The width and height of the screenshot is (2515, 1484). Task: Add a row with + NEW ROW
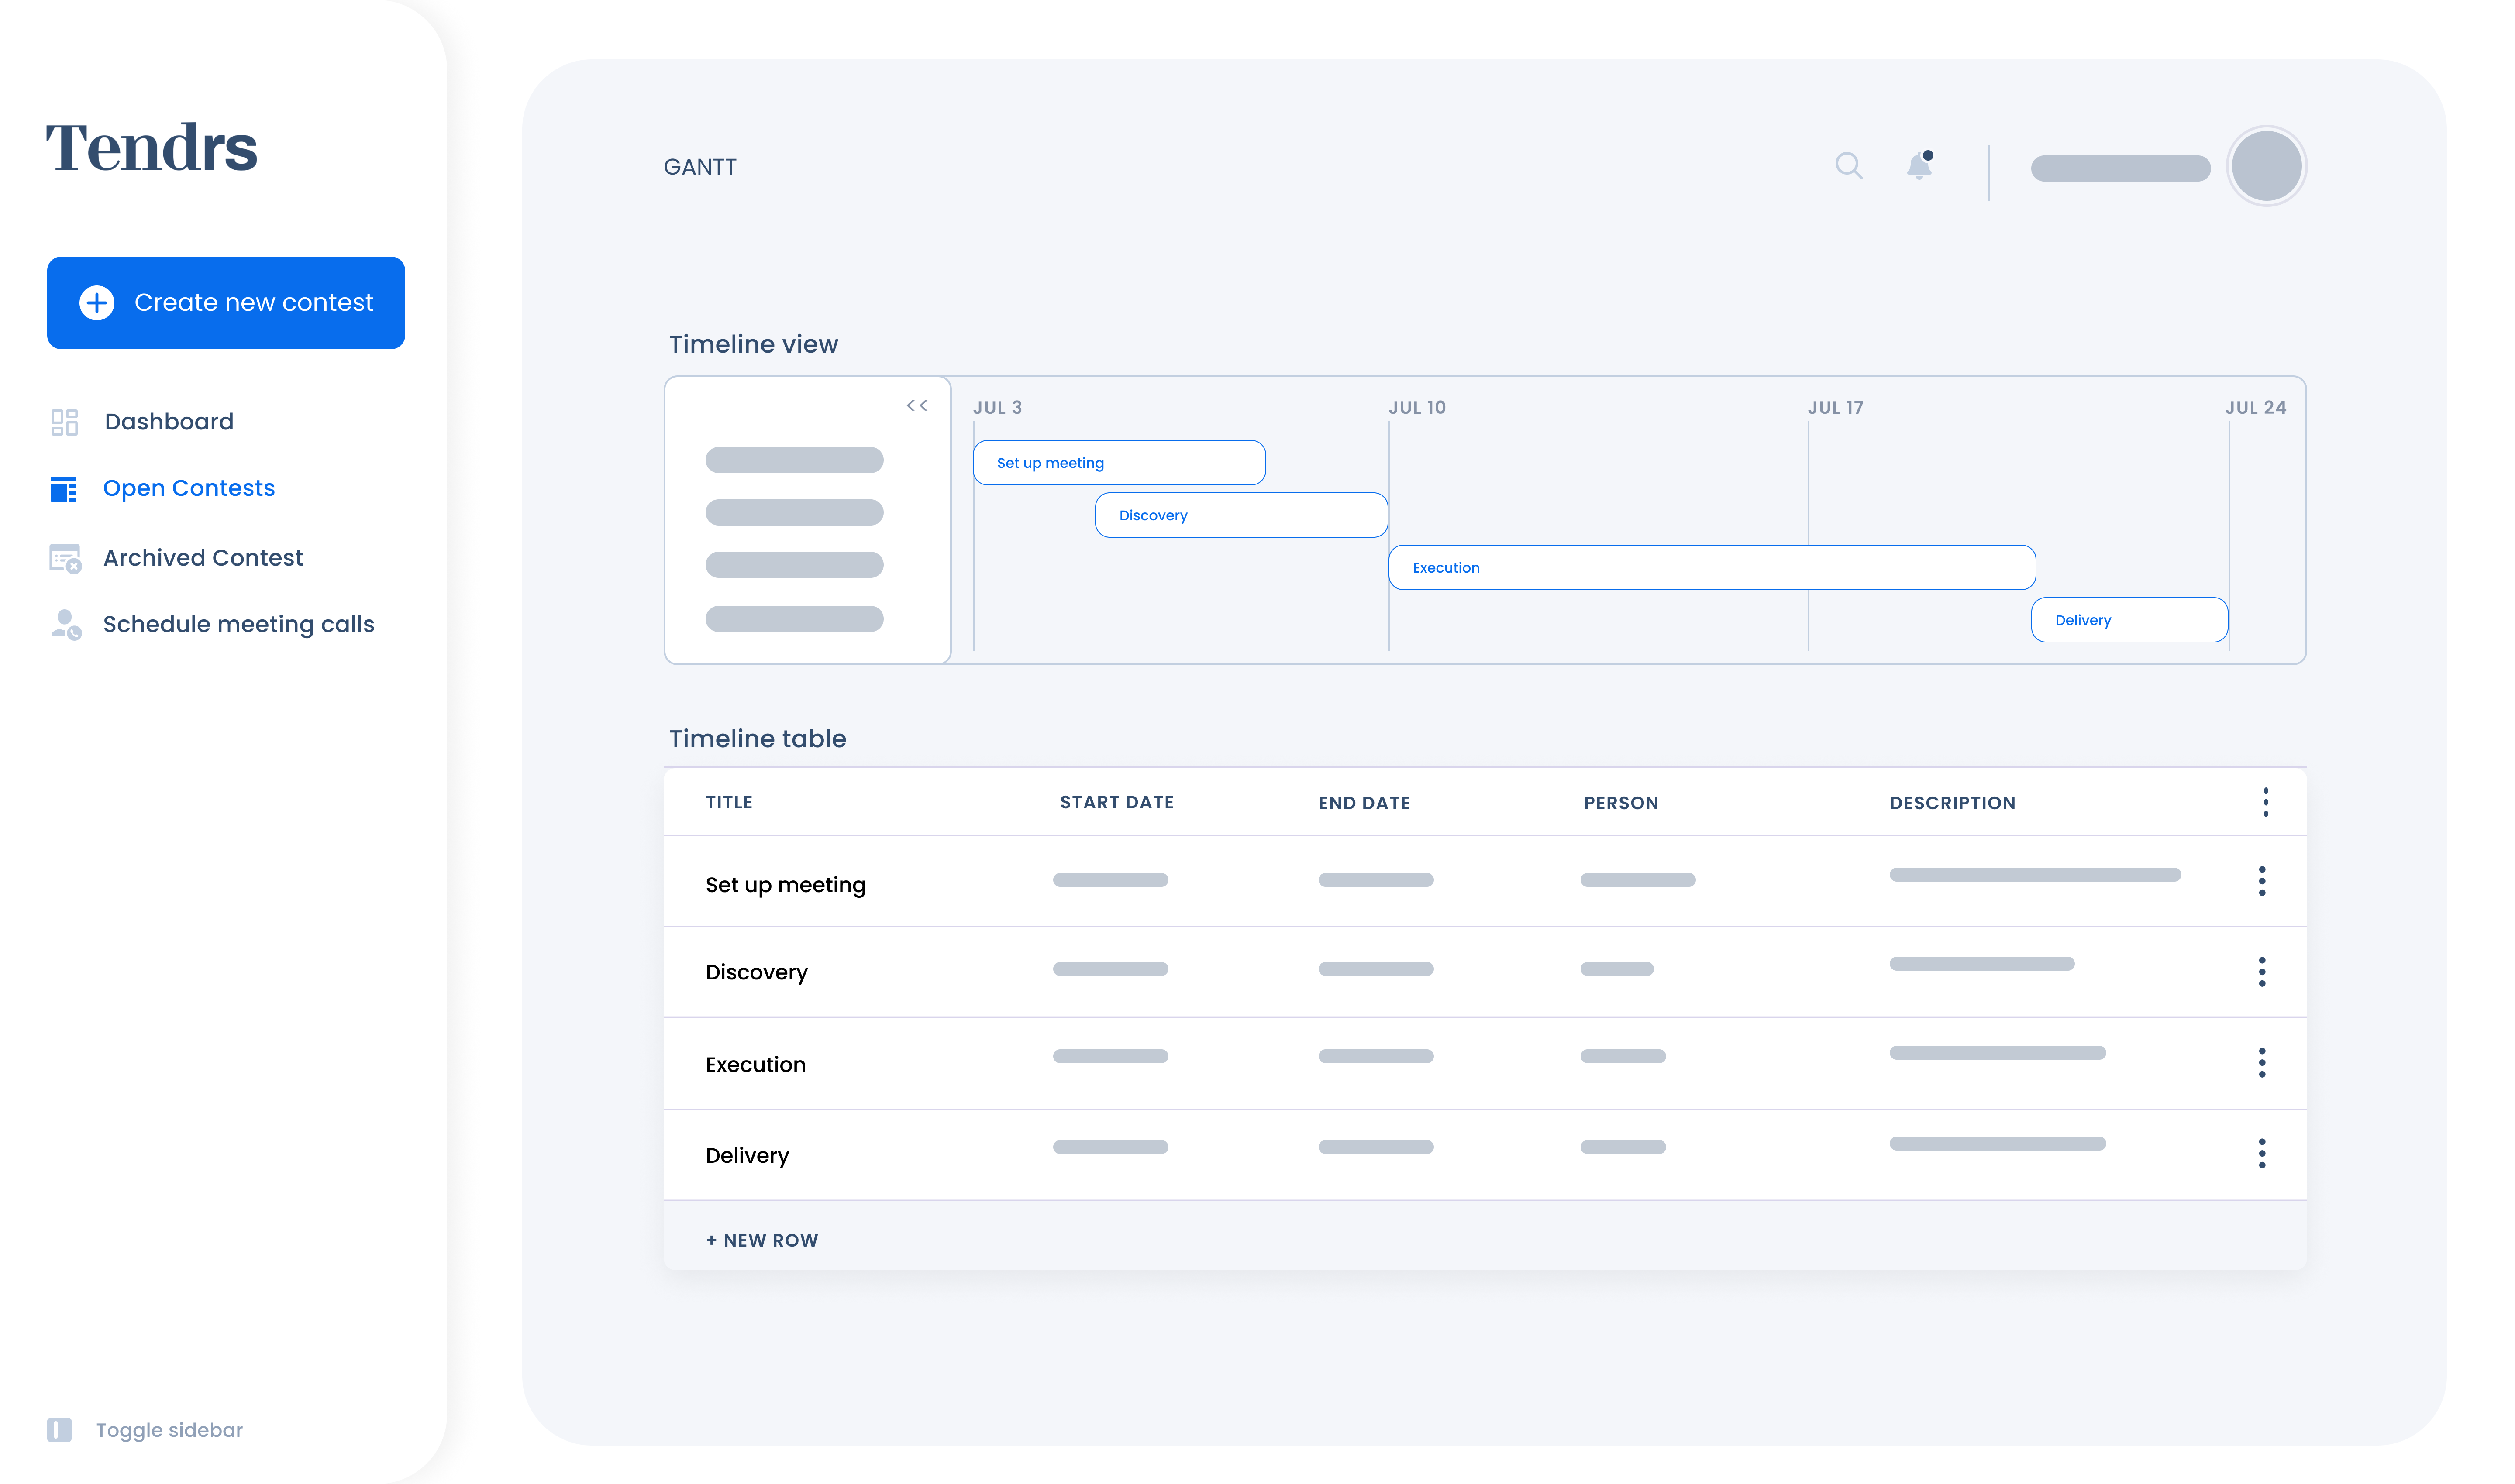coord(762,1240)
